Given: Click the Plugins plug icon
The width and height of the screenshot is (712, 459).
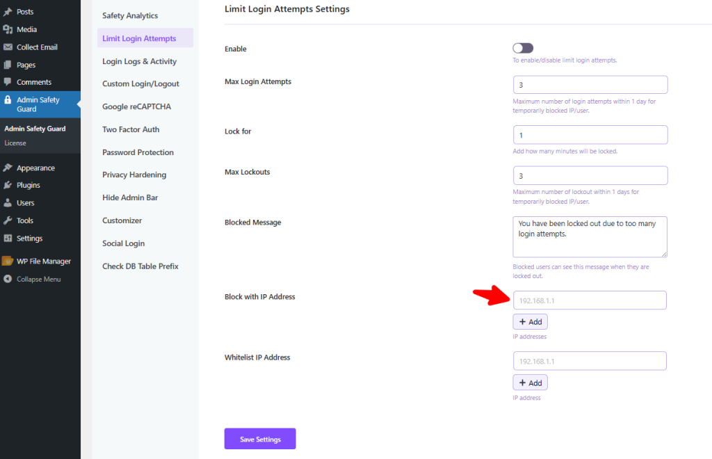Looking at the screenshot, I should pyautogui.click(x=8, y=185).
